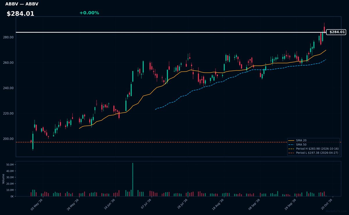Click the 16 Jun '26 date label
The width and height of the screenshot is (349, 215).
(109, 204)
